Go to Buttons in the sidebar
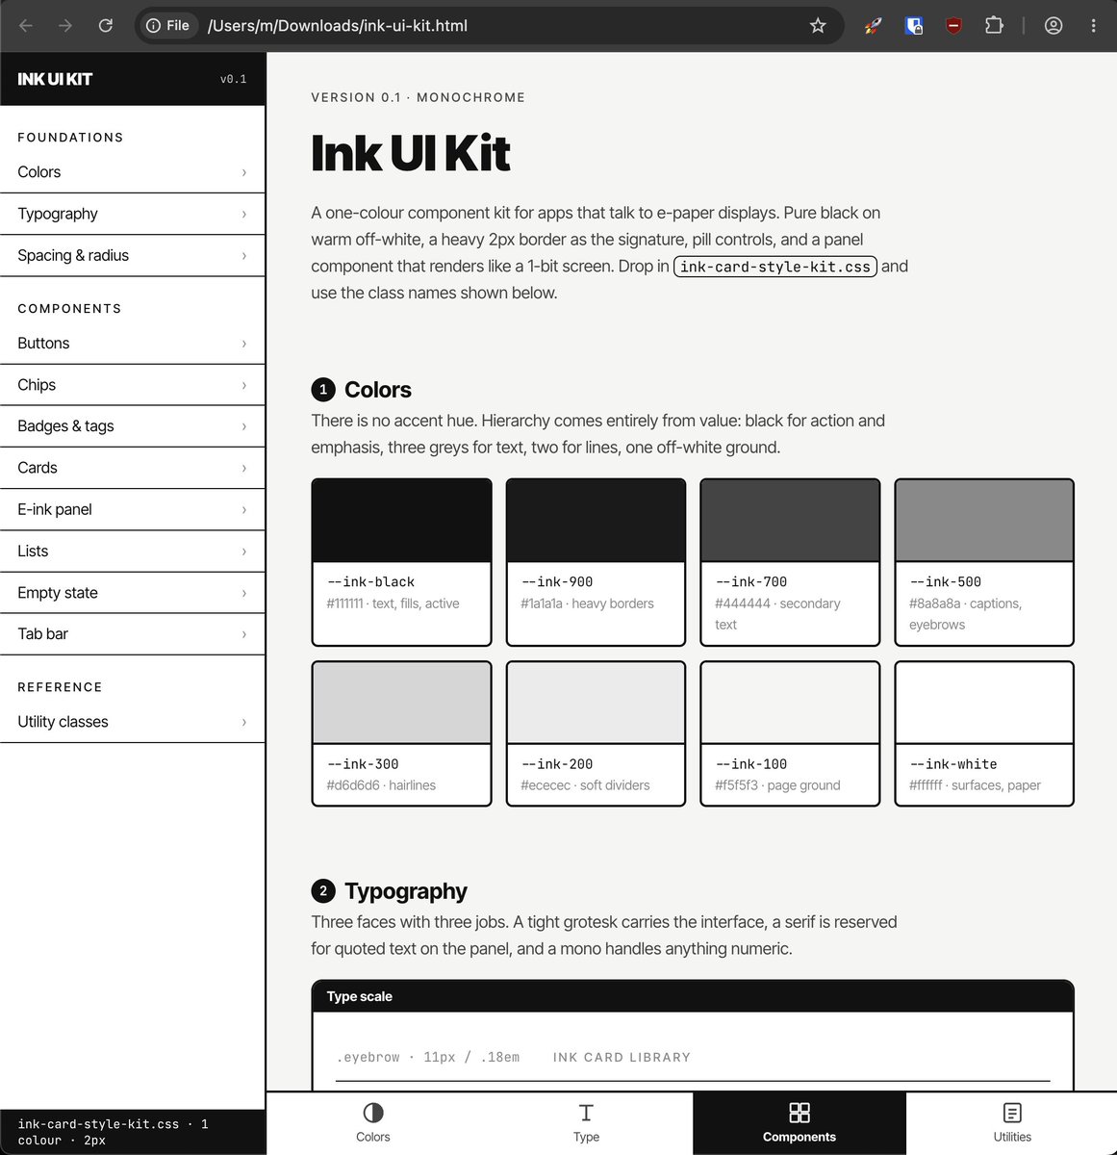 (132, 344)
